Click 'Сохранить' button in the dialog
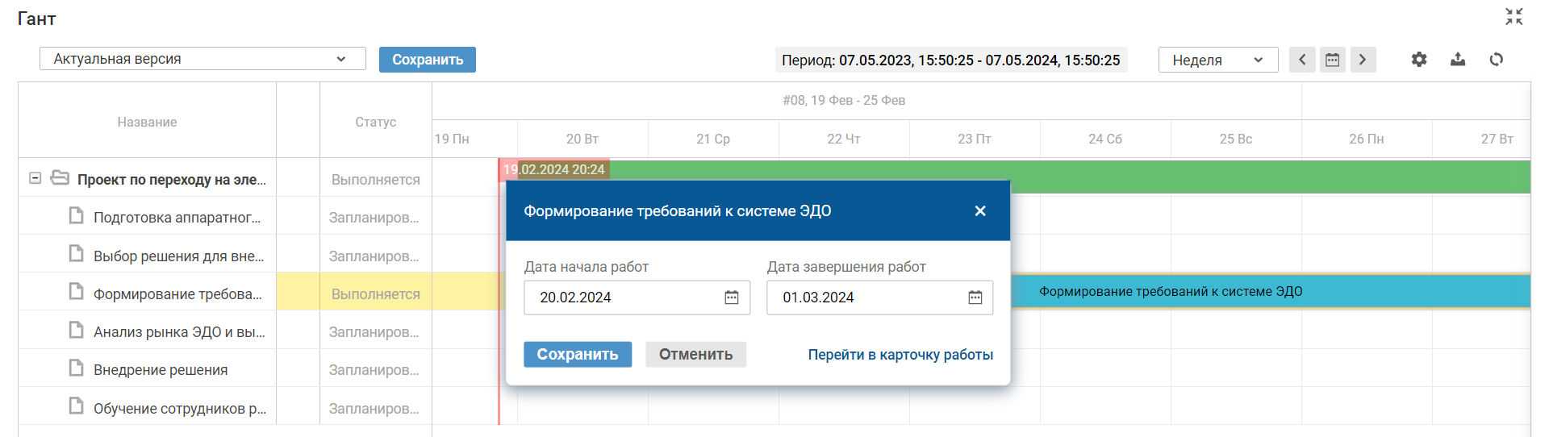This screenshot has width=1549, height=437. pos(578,355)
